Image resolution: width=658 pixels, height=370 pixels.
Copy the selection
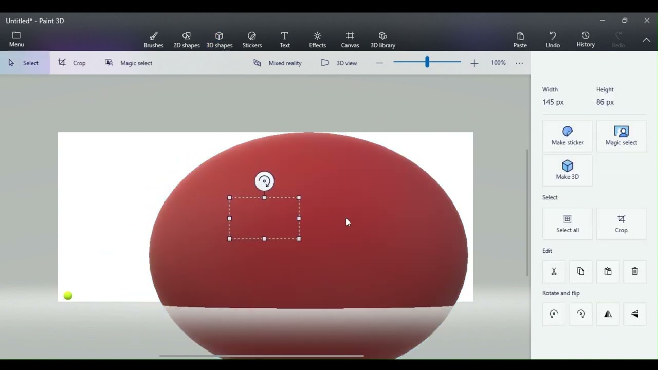(581, 271)
